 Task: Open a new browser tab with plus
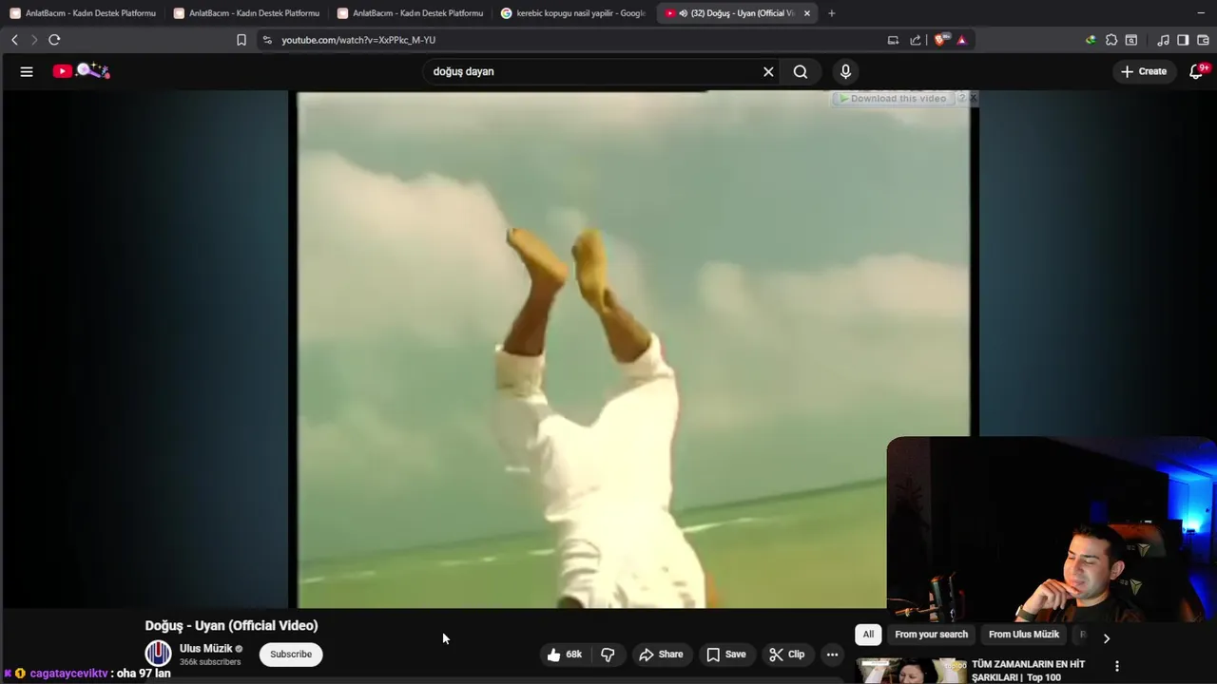click(832, 13)
